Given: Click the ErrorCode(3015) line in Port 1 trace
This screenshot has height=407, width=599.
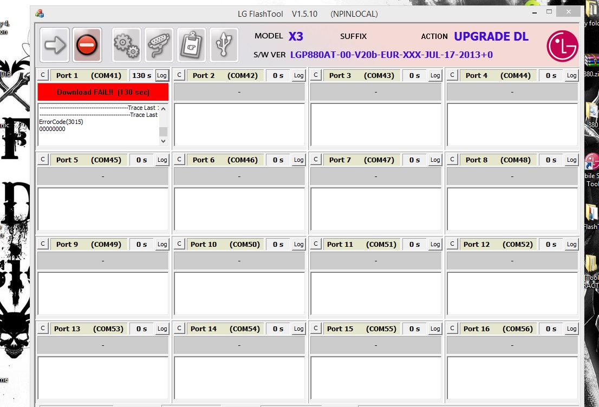Looking at the screenshot, I should [x=61, y=122].
